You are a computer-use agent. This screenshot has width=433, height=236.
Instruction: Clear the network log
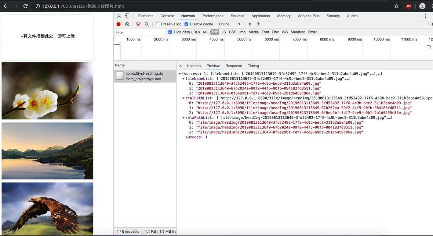point(127,24)
